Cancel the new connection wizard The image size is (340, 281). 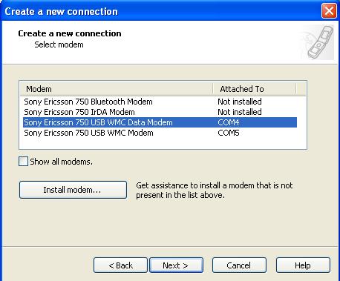pyautogui.click(x=239, y=265)
